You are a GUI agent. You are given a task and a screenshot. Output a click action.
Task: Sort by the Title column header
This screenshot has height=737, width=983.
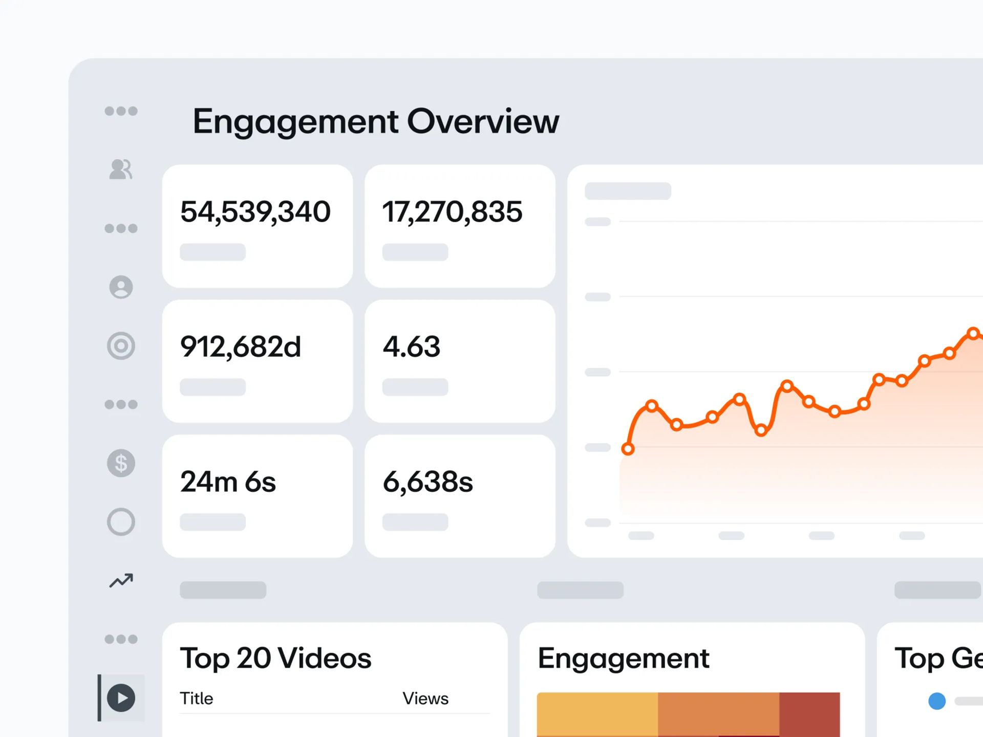pyautogui.click(x=197, y=699)
